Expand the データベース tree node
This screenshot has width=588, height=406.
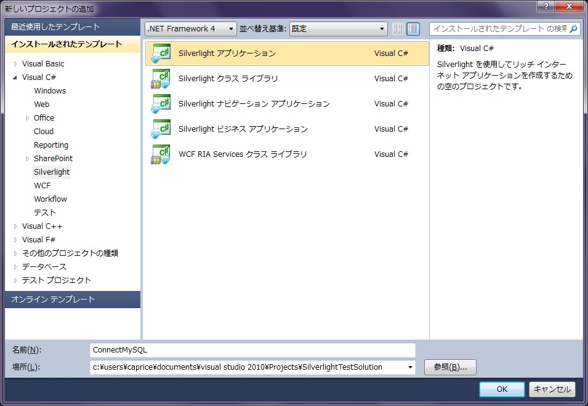[15, 267]
